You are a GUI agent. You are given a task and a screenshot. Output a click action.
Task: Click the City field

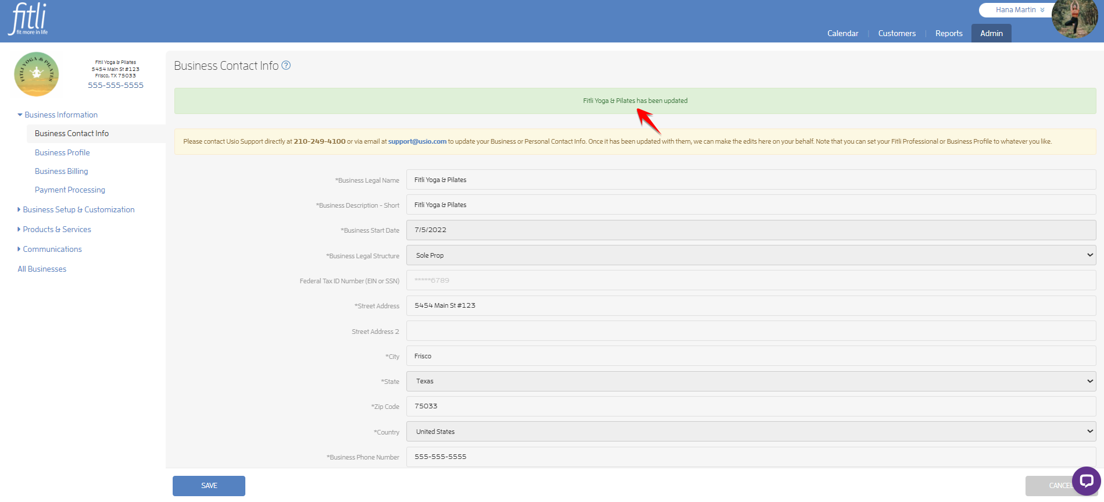(x=751, y=356)
